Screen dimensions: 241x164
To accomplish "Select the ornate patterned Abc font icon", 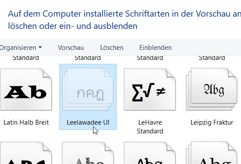I will click(x=88, y=153).
